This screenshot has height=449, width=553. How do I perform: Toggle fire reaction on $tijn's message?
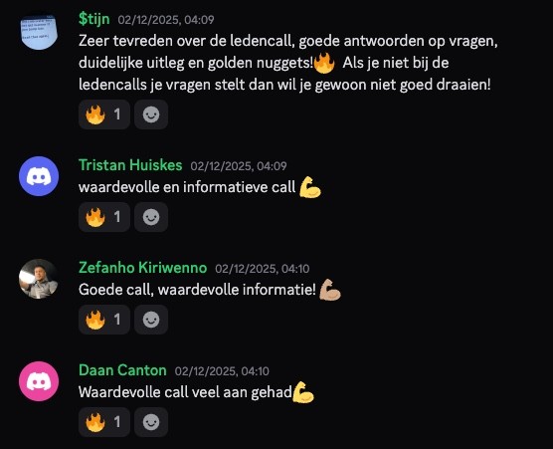point(104,114)
